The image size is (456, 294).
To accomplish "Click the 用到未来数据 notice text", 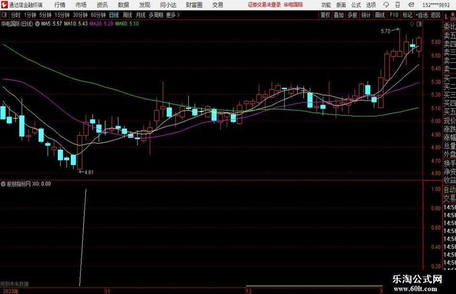I will (x=14, y=284).
